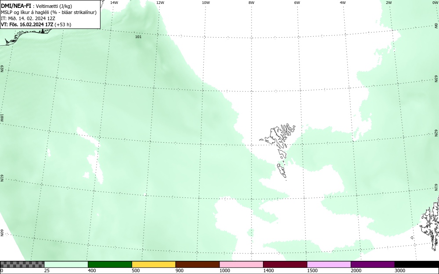The width and height of the screenshot is (439, 274).
Task: Click the light green 25–400 legend swatch
Action: [x=66, y=264]
